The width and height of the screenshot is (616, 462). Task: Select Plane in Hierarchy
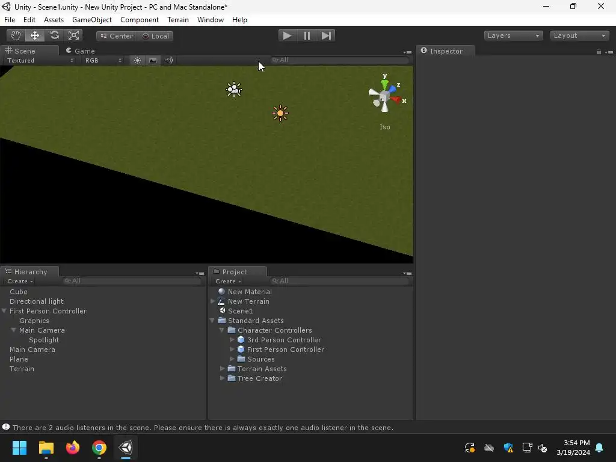[x=19, y=359]
